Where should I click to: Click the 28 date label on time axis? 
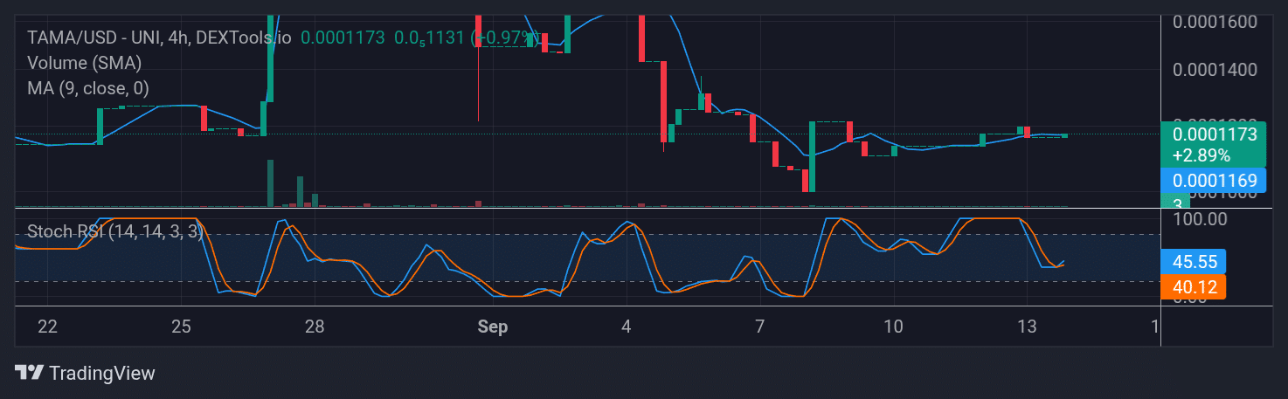pyautogui.click(x=315, y=327)
